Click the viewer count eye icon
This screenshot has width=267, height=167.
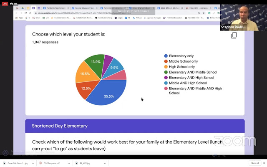point(11,4)
